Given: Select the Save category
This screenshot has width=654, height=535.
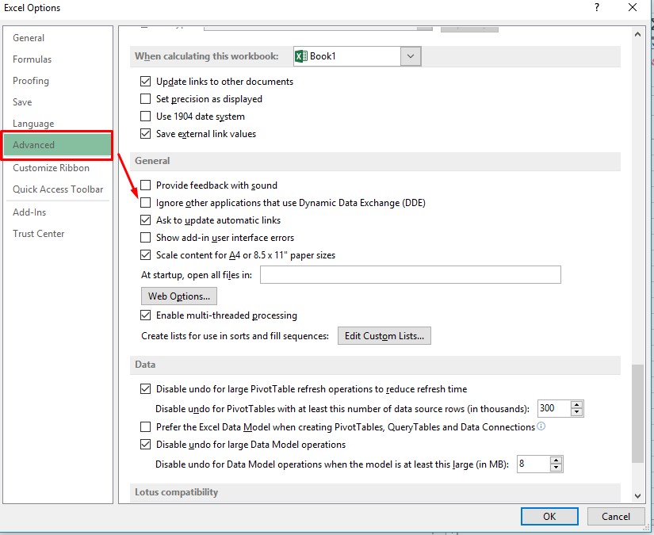Looking at the screenshot, I should 22,102.
